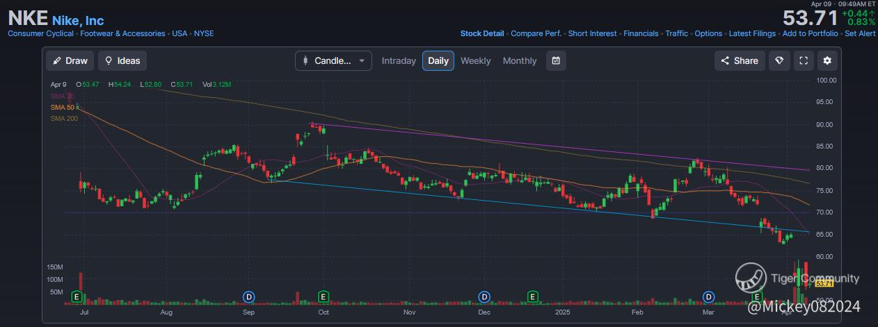
Task: Open the Stock Detail link
Action: 482,33
